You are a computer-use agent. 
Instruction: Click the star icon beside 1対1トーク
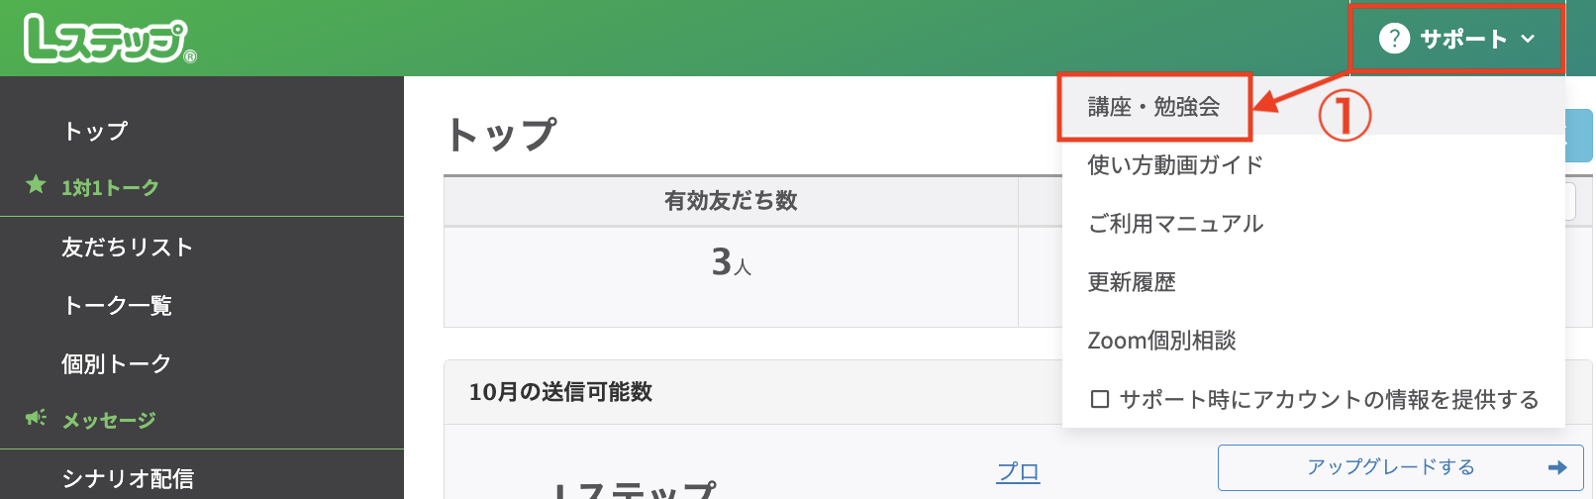pyautogui.click(x=37, y=185)
